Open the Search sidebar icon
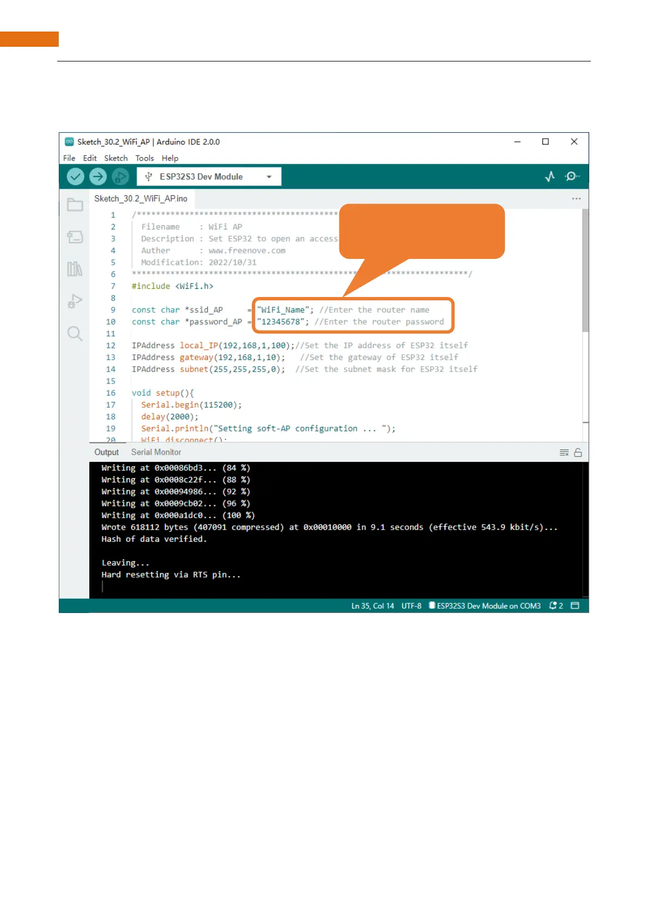The image size is (648, 916). click(x=75, y=333)
